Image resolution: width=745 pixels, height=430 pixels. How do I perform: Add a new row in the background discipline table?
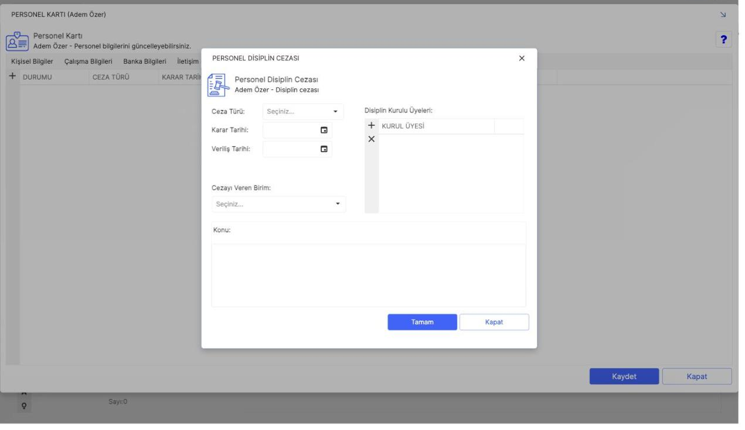point(13,77)
